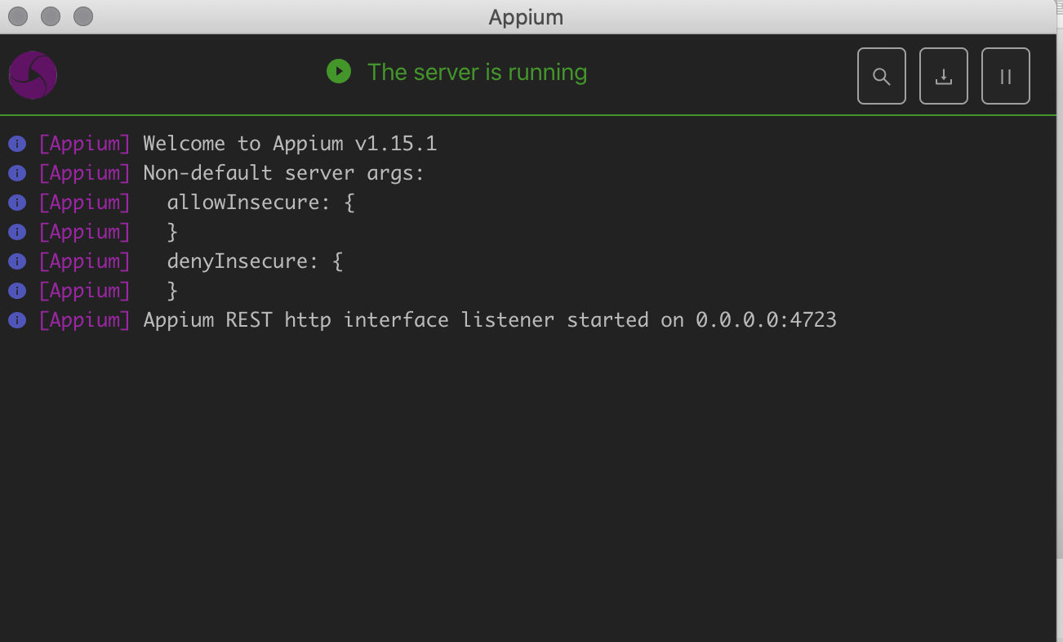Viewport: 1063px width, 642px height.
Task: Click the green play status icon
Action: [339, 71]
